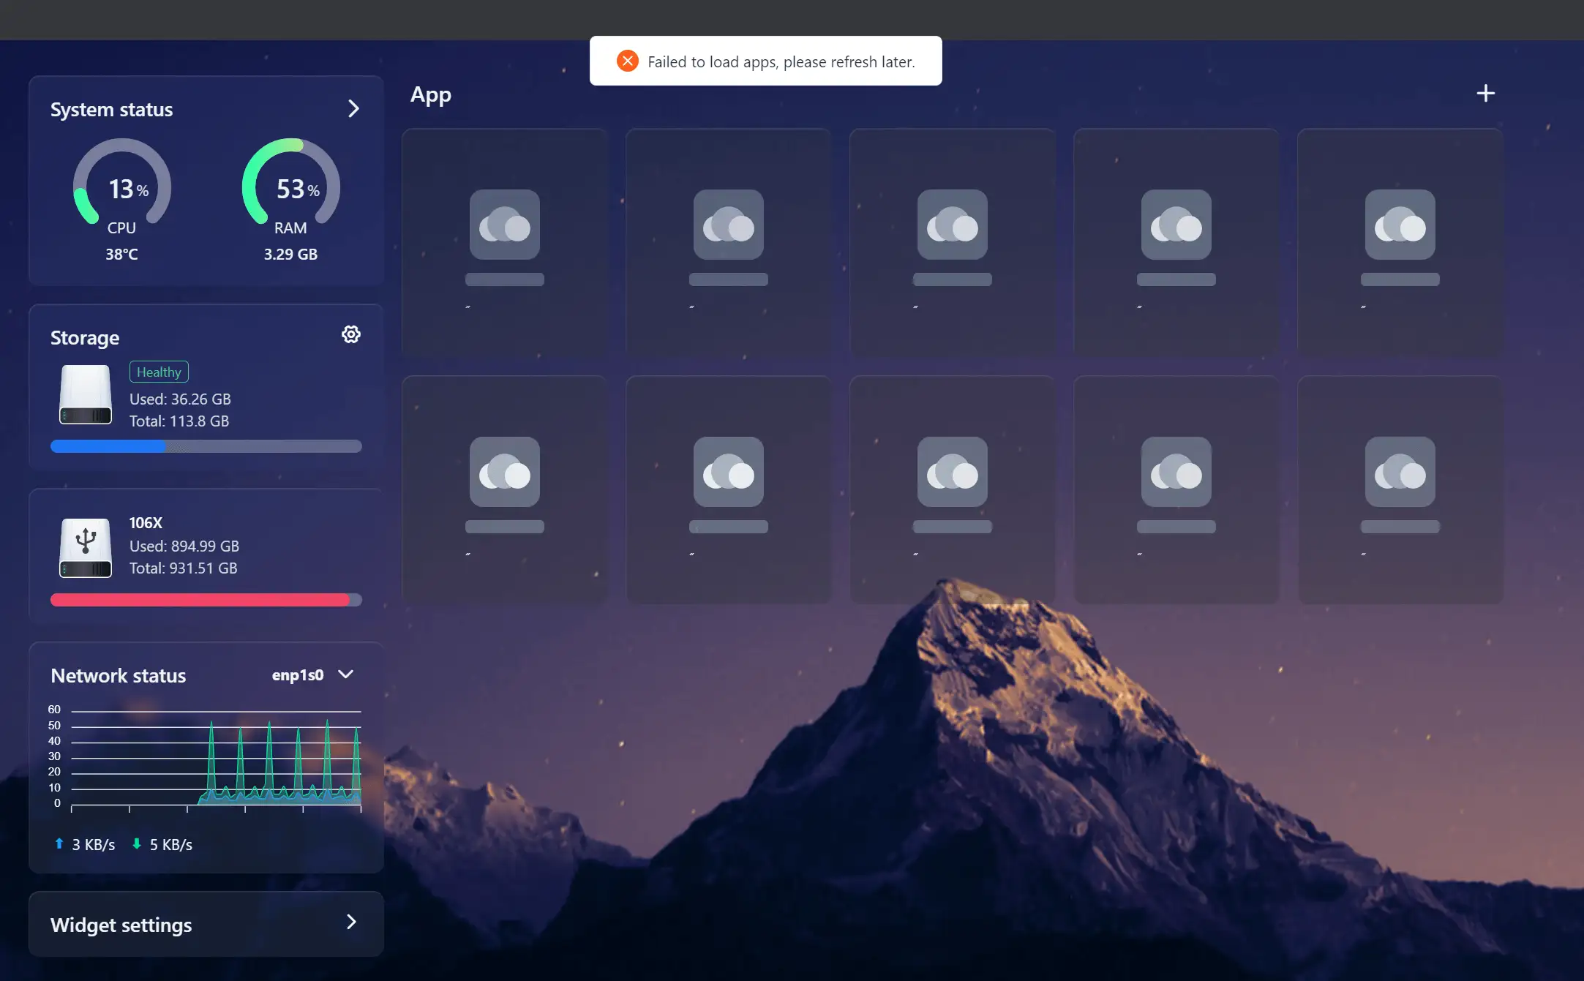Add a new app with plus icon
The height and width of the screenshot is (981, 1584).
[1485, 93]
